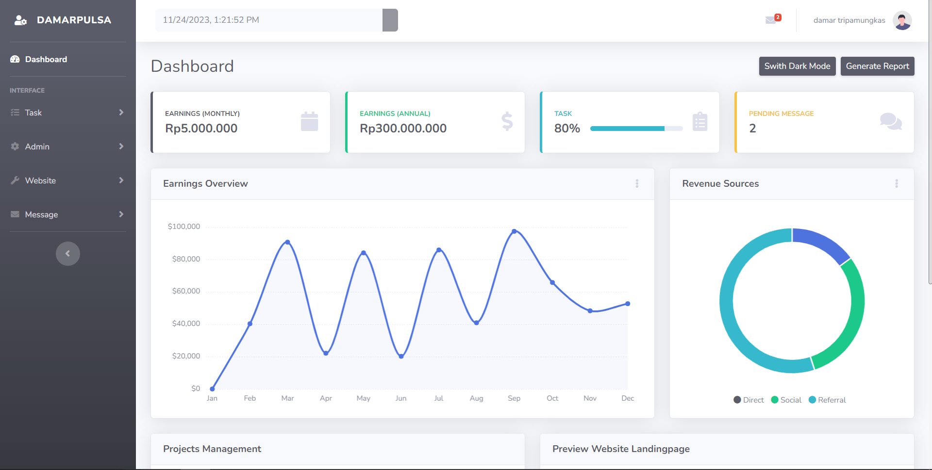Image resolution: width=932 pixels, height=470 pixels.
Task: Open the Earnings Overview options menu
Action: [x=637, y=183]
